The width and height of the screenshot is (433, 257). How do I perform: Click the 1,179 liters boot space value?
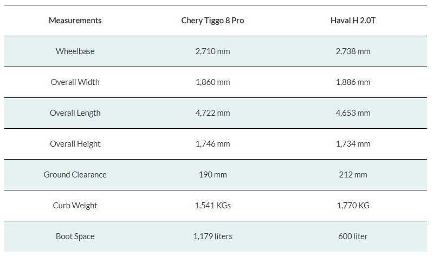212,236
